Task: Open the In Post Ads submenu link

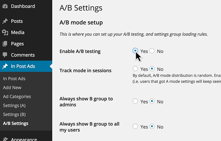Action: [14, 79]
